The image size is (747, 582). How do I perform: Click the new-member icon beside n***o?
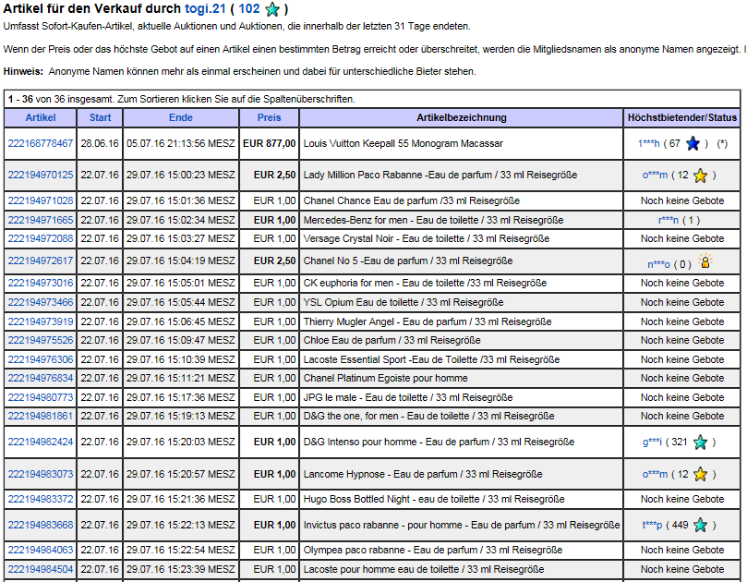tap(705, 261)
